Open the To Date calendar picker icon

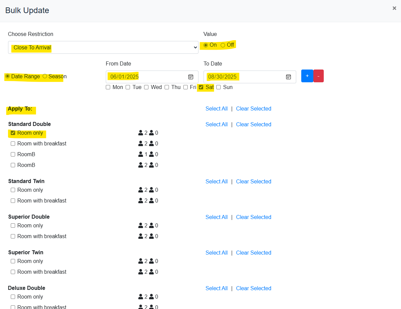click(x=288, y=77)
